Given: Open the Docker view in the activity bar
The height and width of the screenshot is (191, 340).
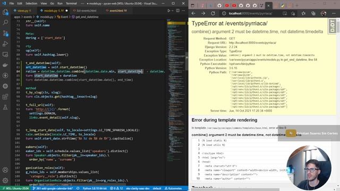Looking at the screenshot, I should coord(5,65).
